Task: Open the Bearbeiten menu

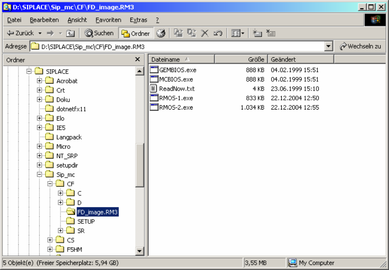Action: [x=44, y=20]
